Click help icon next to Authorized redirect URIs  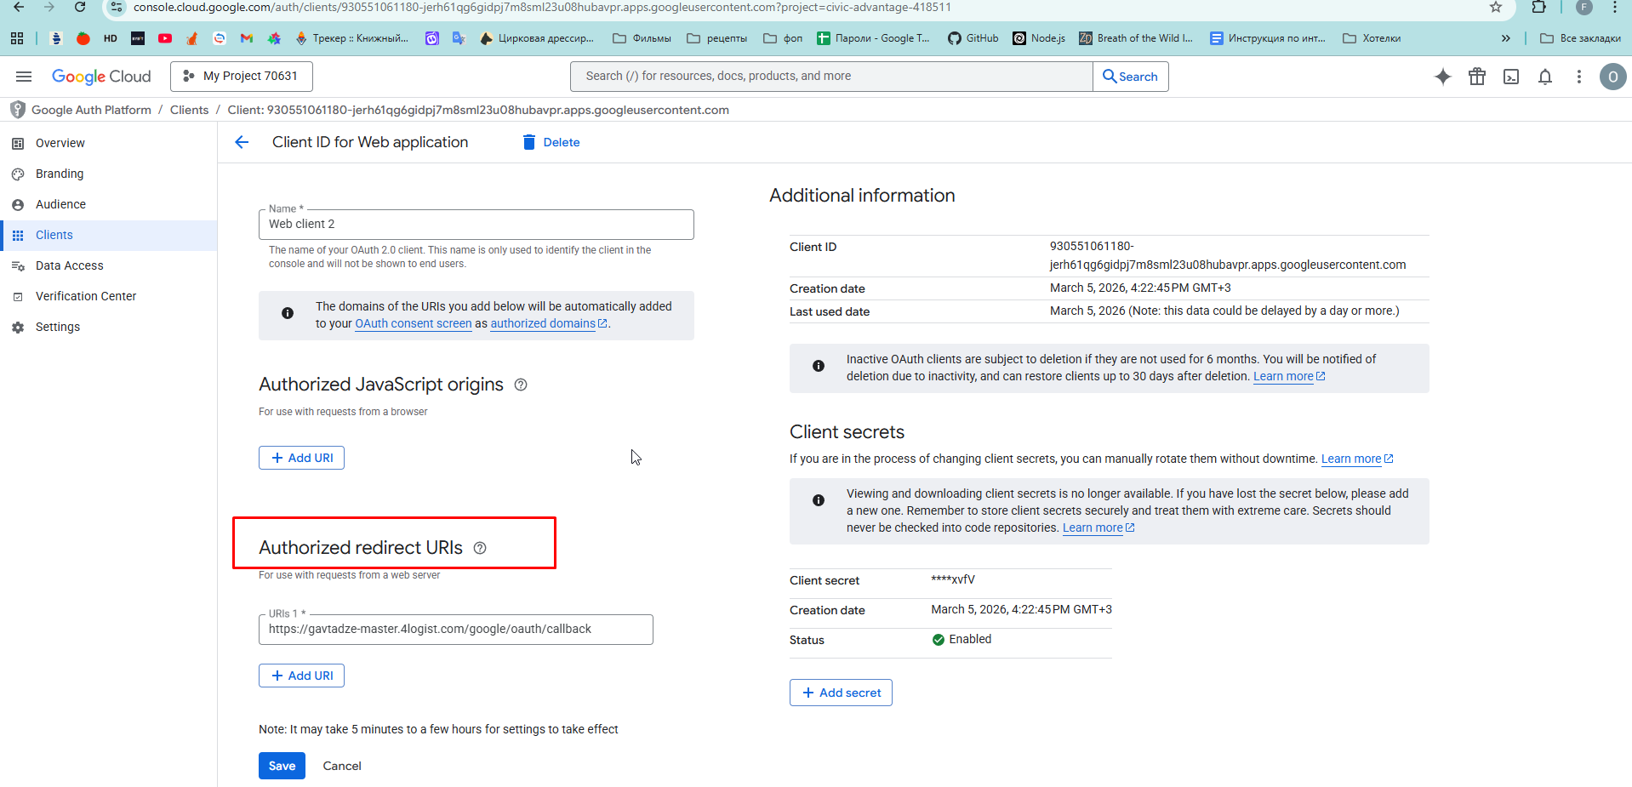(x=480, y=548)
